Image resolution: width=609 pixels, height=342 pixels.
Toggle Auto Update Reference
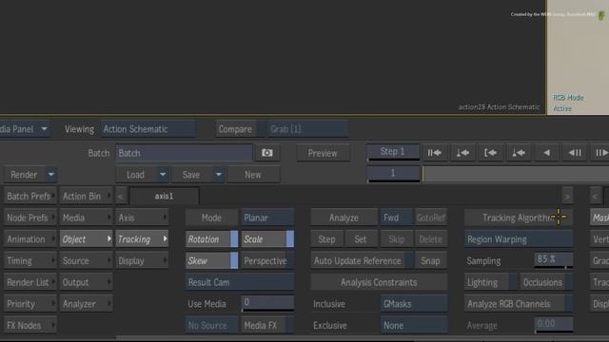[362, 261]
